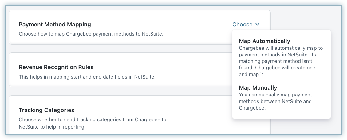Click the 'send tracking categories from Chargebee' description
347x140 pixels.
coord(92,120)
